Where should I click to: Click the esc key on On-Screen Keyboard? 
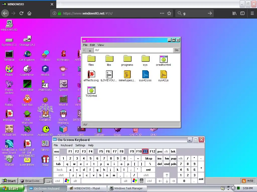coord(57,151)
